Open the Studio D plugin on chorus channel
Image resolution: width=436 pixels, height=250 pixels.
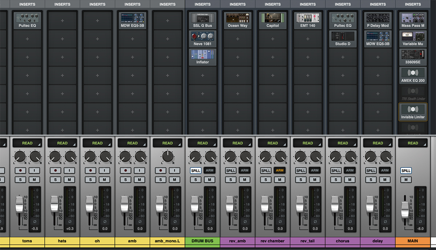pos(343,39)
